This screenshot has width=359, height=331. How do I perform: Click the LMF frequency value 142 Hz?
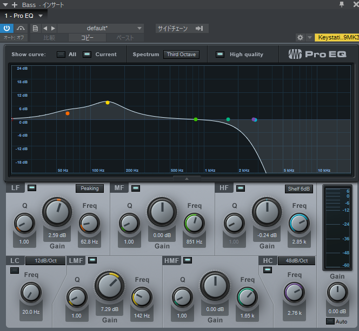pyautogui.click(x=142, y=316)
